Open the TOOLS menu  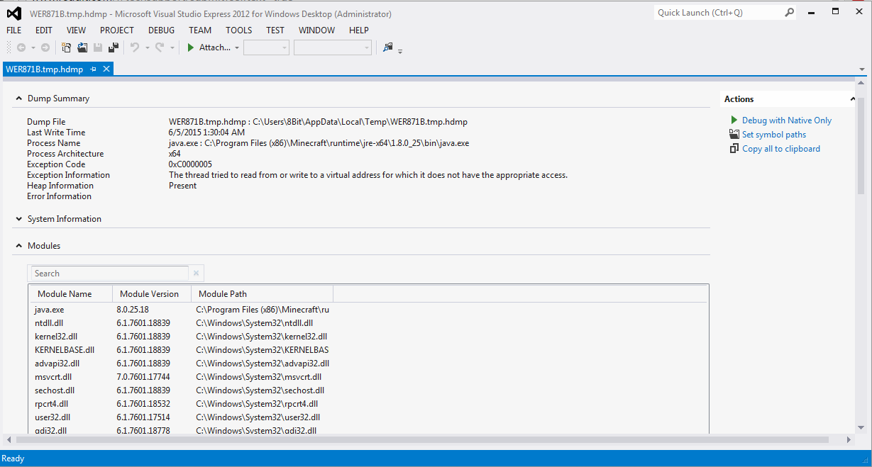(x=239, y=30)
